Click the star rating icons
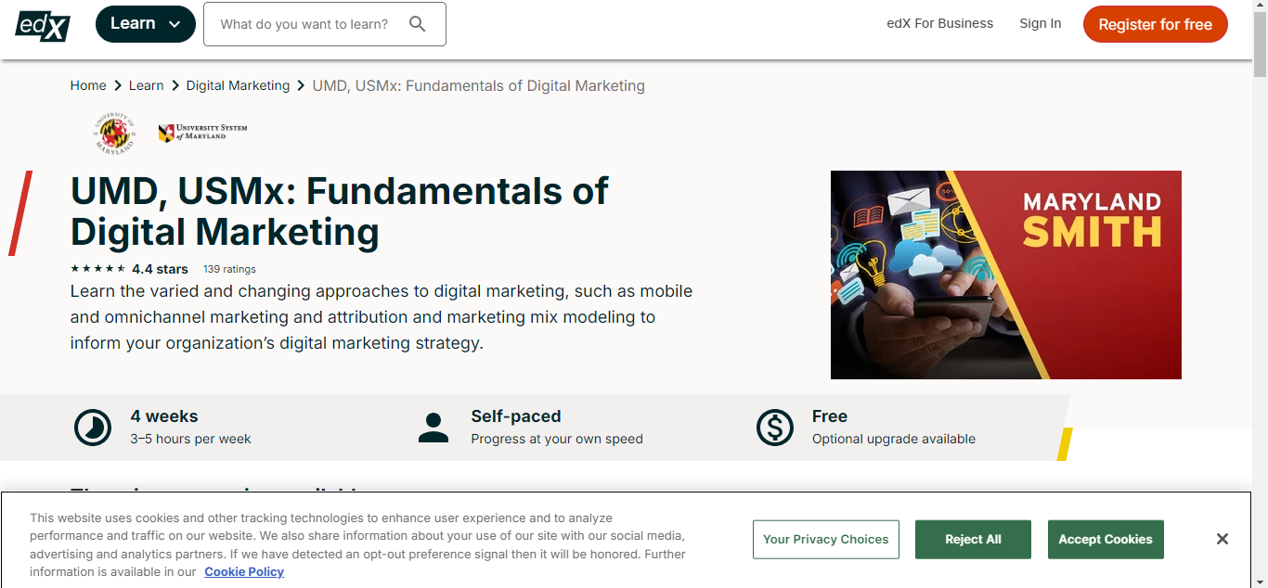Viewport: 1268px width, 588px height. coord(98,269)
